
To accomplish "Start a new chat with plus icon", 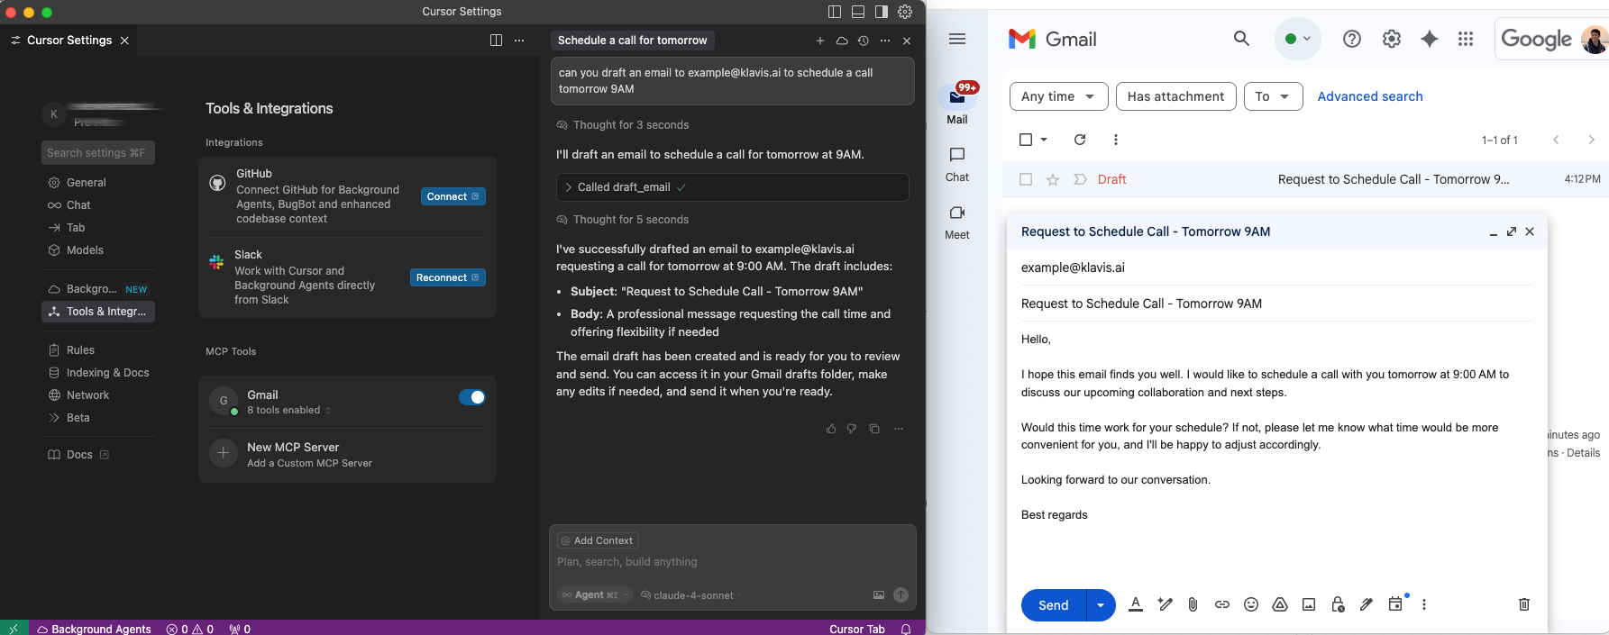I will pos(820,41).
